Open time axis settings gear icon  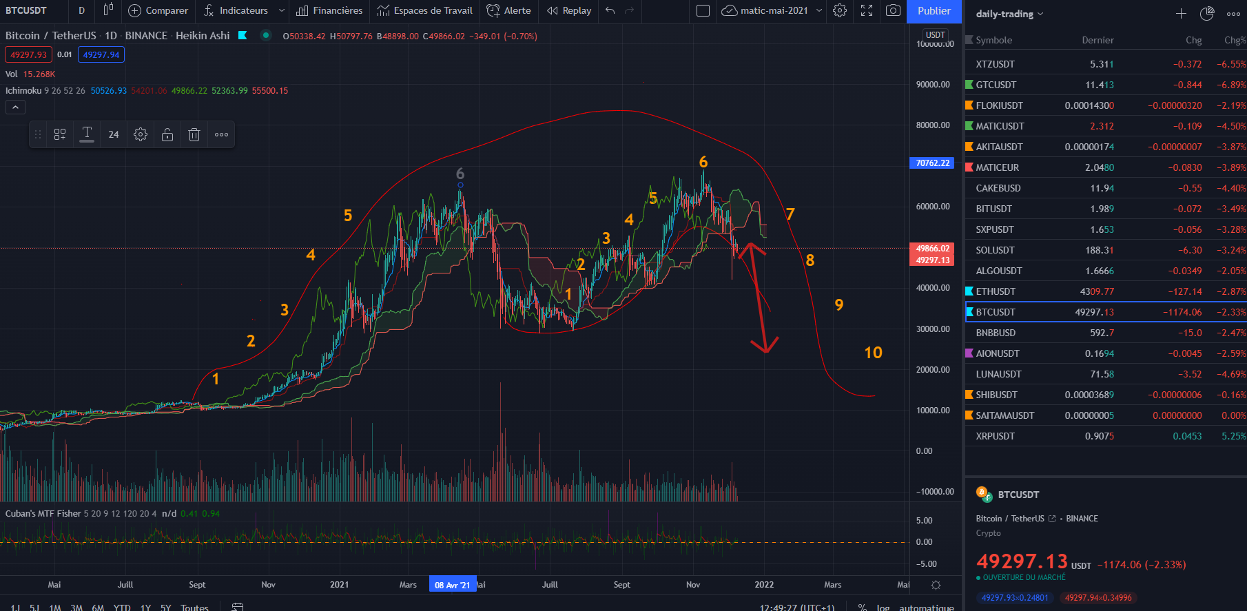tap(935, 585)
